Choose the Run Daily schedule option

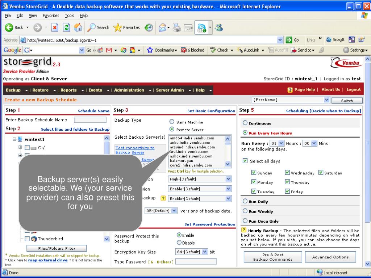(x=245, y=201)
